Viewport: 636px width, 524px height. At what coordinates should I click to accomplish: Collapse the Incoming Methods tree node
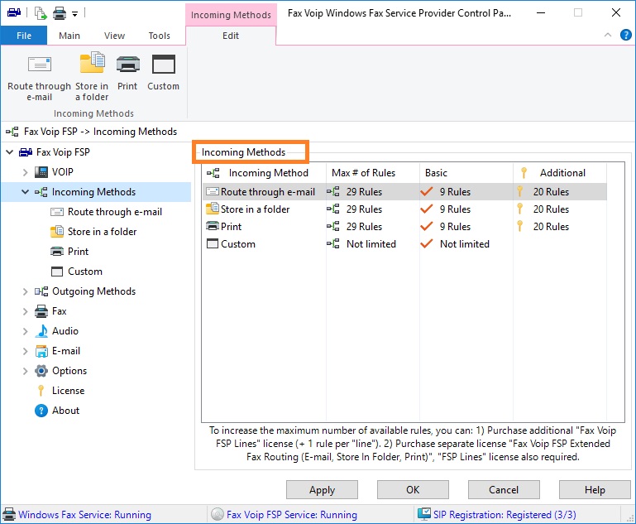[x=25, y=192]
